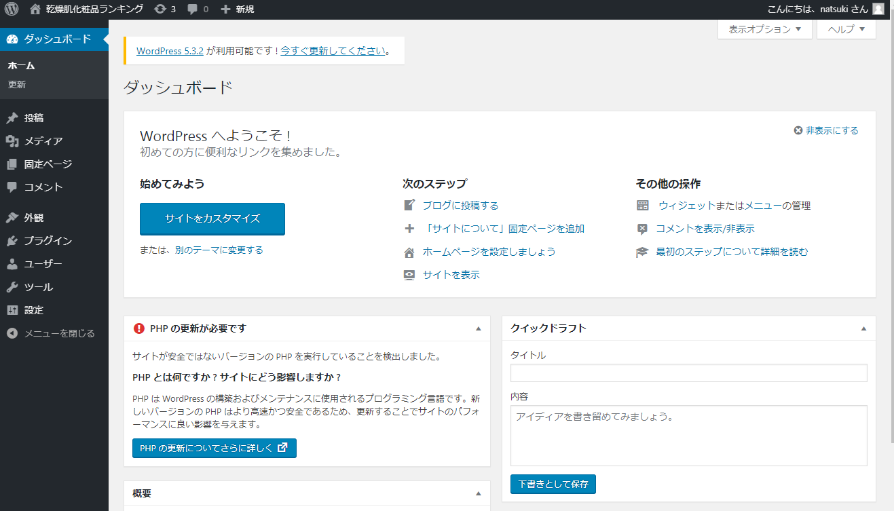Screen dimensions: 894x511
Task: Click into the 内容 text area
Action: coord(689,436)
